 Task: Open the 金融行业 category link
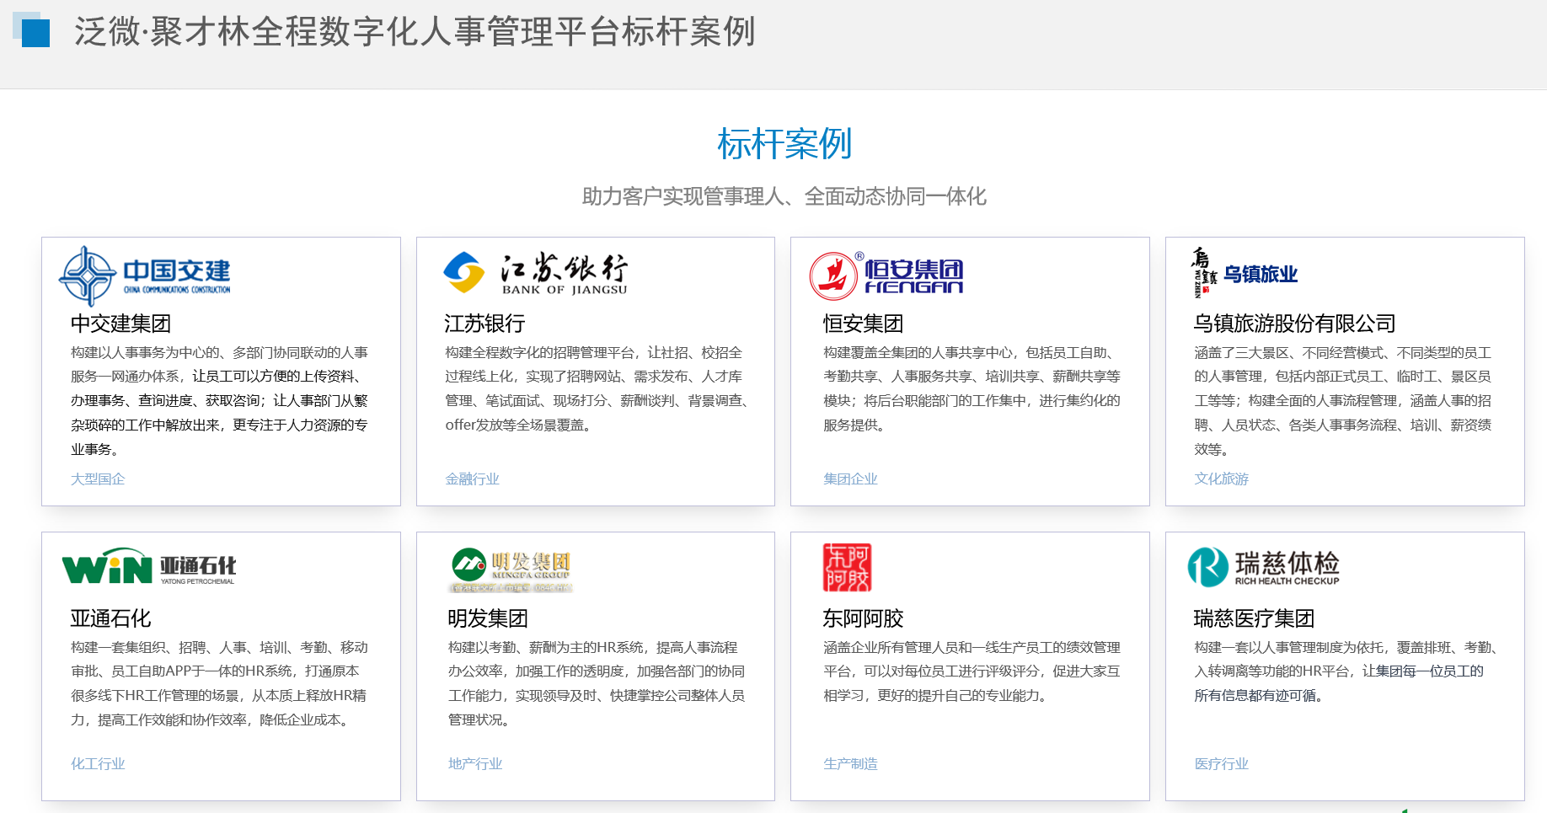[x=473, y=479]
